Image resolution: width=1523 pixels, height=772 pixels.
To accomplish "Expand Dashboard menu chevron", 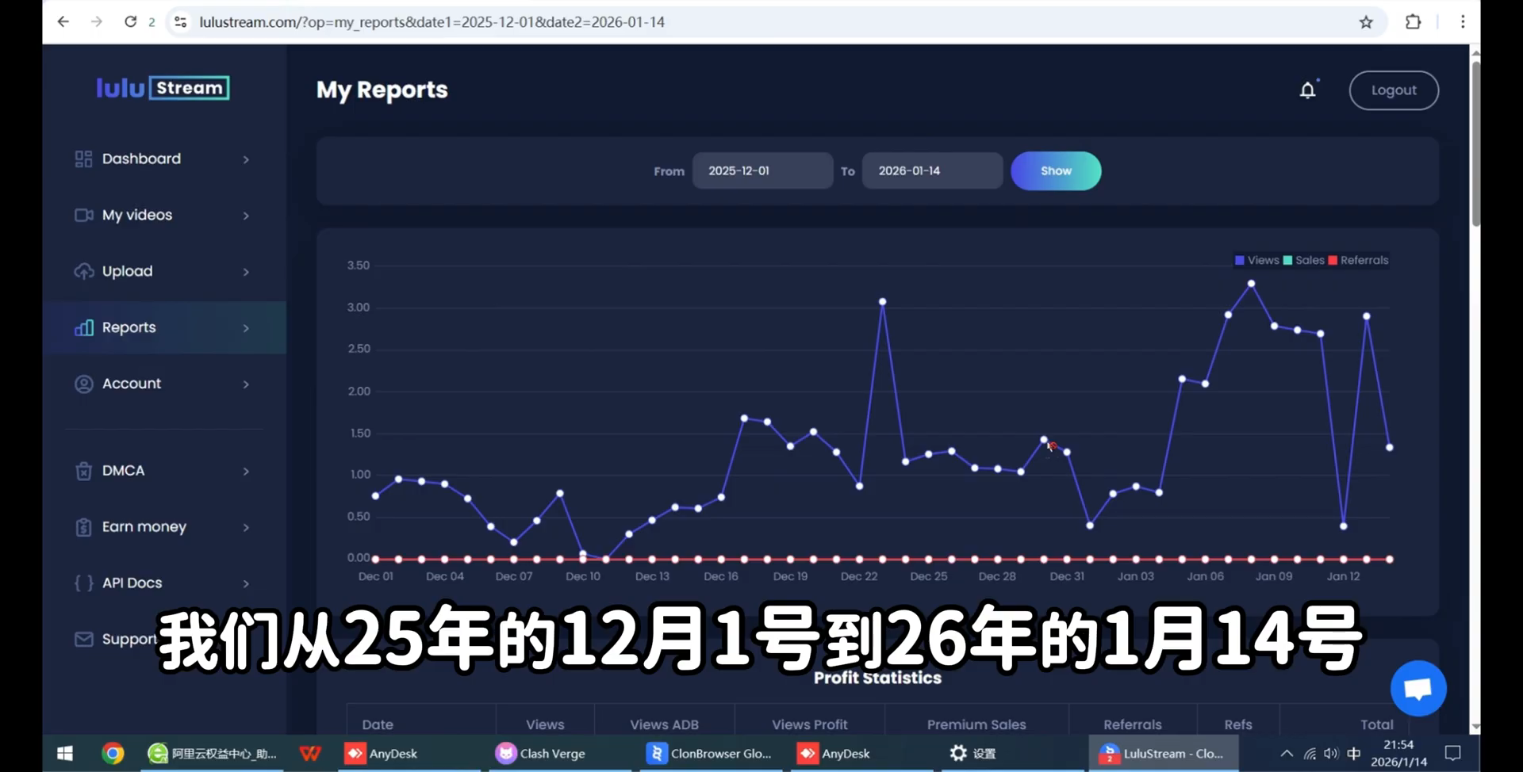I will 246,160.
